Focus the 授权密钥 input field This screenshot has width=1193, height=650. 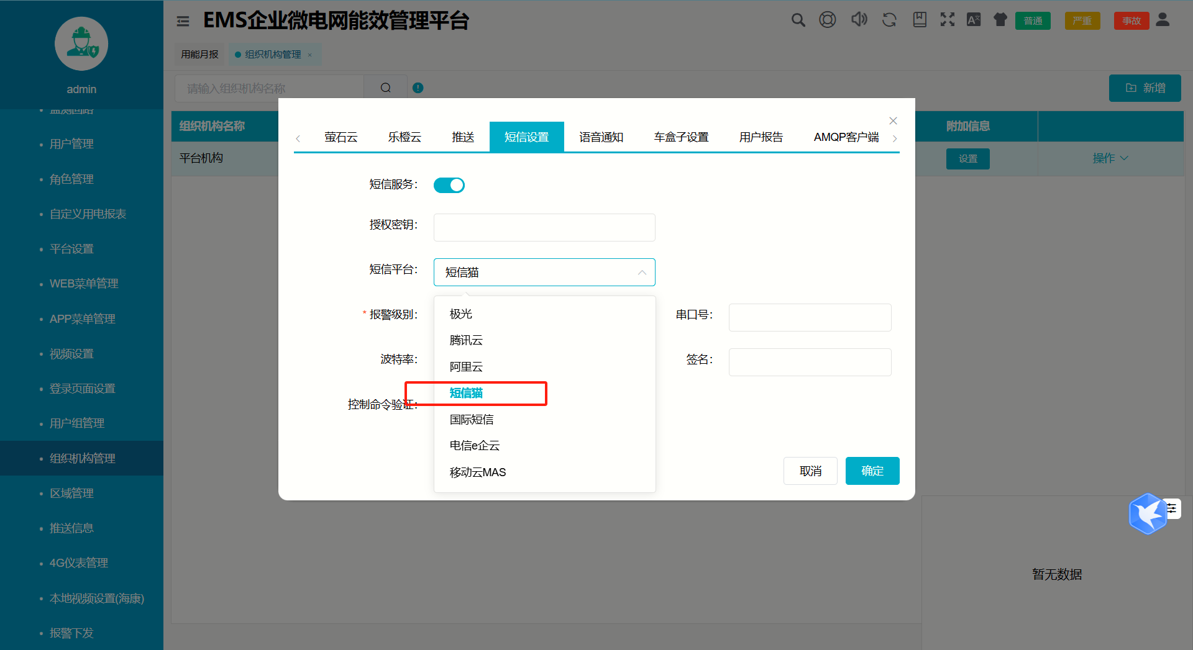tap(544, 227)
